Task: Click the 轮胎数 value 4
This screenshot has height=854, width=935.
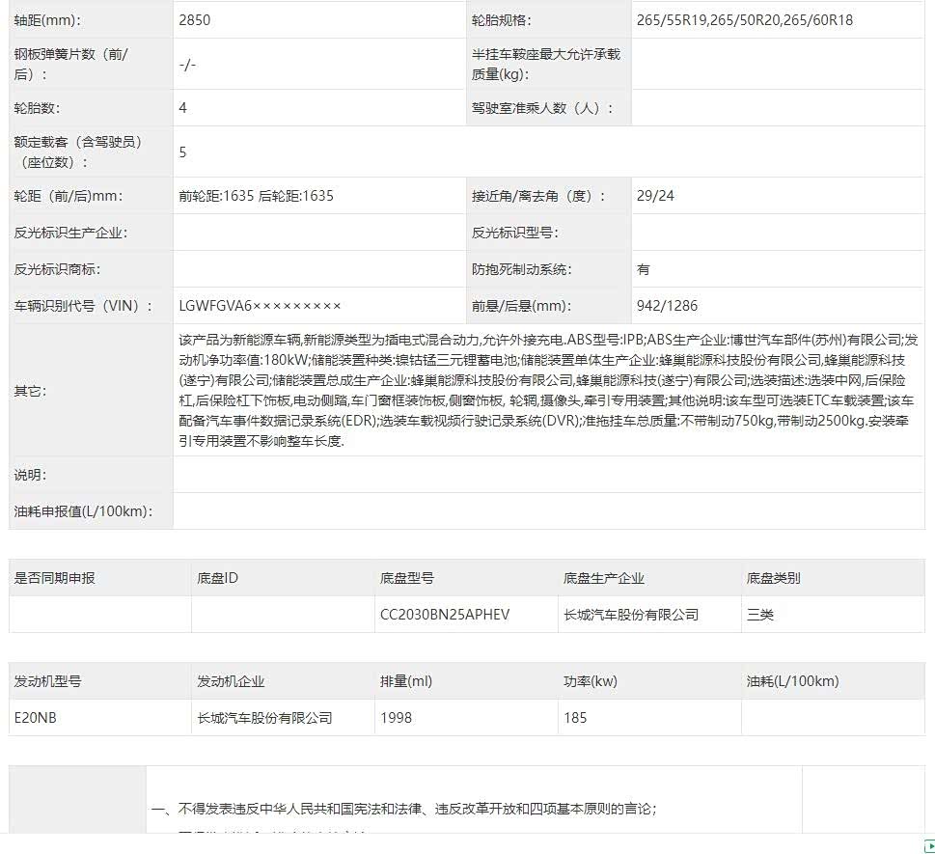Action: point(183,108)
